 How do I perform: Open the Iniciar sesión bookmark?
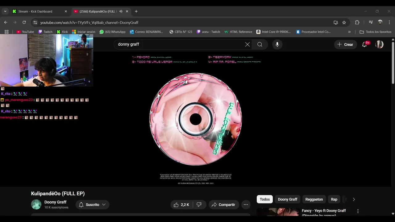84,32
